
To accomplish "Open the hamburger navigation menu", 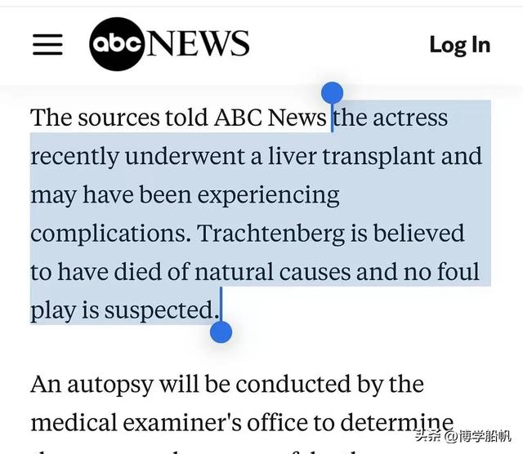I will [47, 44].
